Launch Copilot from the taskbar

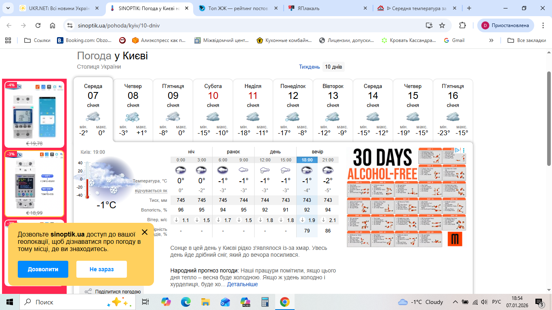coord(166,302)
